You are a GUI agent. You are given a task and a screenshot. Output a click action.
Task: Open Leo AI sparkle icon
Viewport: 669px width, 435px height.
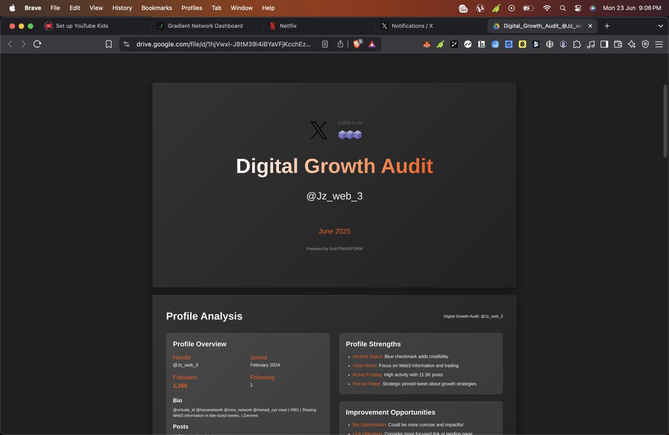click(x=632, y=44)
